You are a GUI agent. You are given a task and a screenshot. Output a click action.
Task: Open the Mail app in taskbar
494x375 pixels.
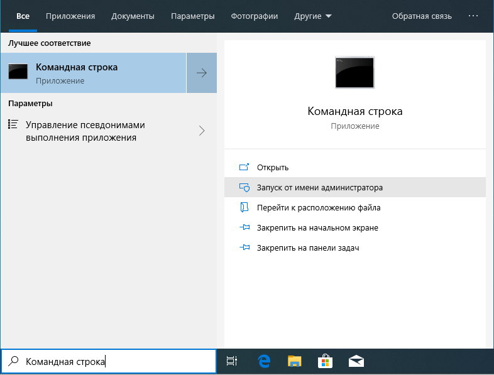(356, 361)
